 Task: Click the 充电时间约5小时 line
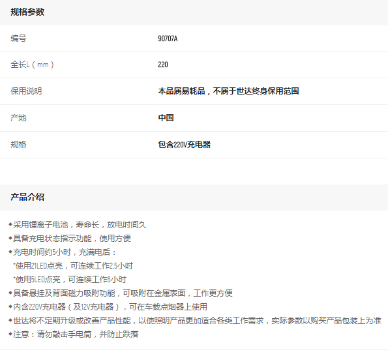pos(63,252)
